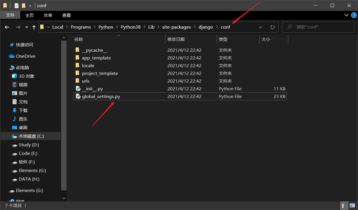Open the recent locations dropdown arrow

tap(27, 27)
